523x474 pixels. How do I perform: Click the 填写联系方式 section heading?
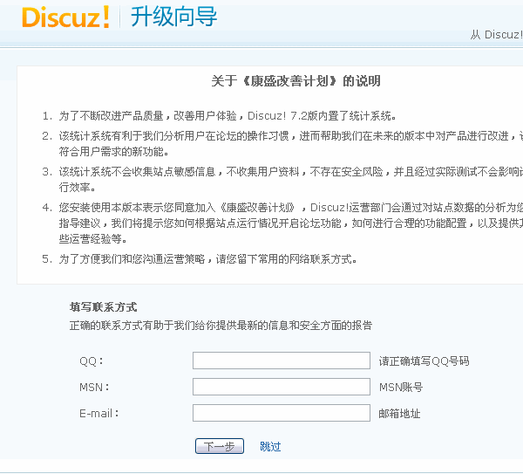pos(104,307)
